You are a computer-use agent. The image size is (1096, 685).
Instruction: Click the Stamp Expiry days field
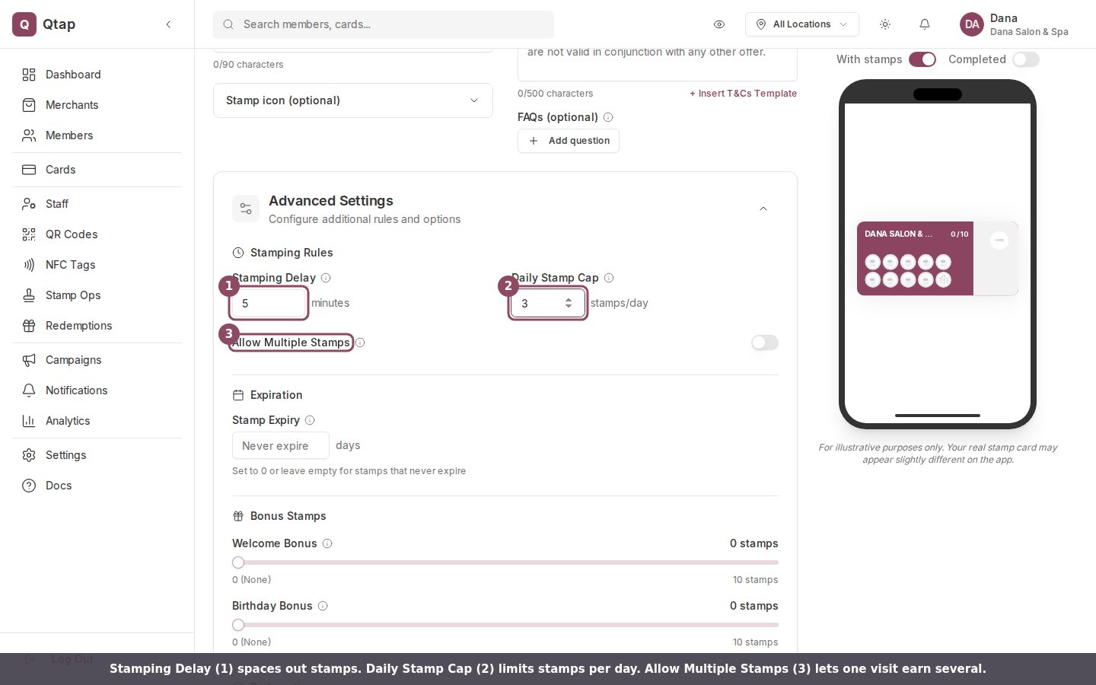281,445
